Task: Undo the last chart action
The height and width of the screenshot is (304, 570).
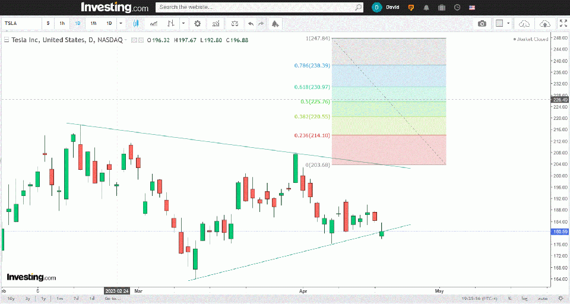Action: (x=251, y=24)
